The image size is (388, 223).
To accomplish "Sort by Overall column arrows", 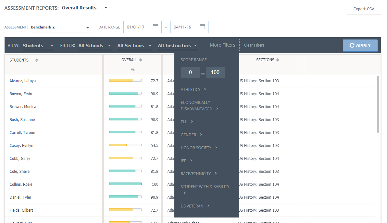I will 141,60.
